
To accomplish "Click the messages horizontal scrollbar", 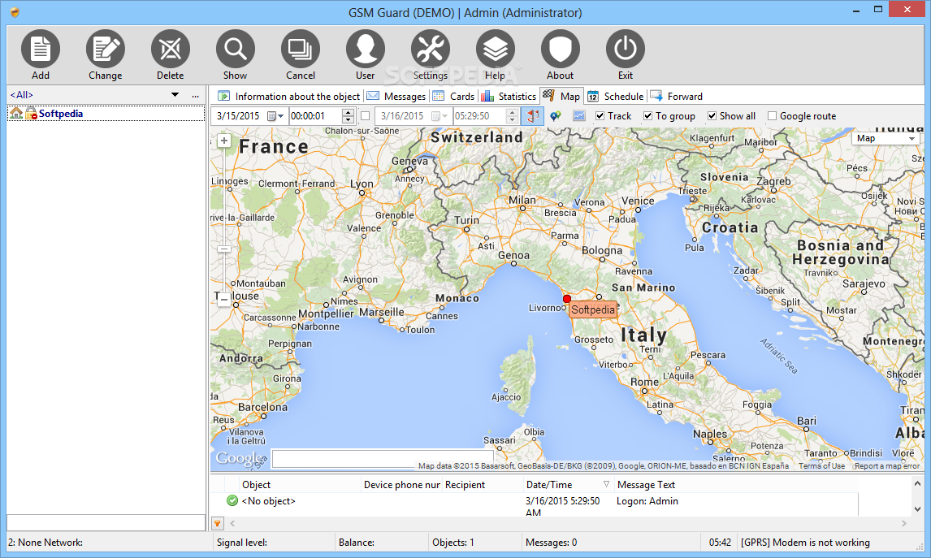I will tap(567, 524).
